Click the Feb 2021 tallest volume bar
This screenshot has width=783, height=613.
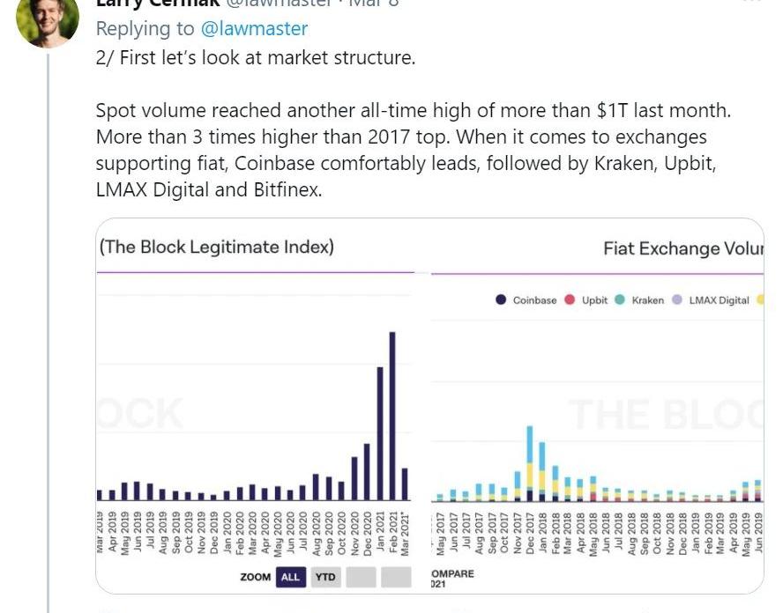click(x=392, y=416)
